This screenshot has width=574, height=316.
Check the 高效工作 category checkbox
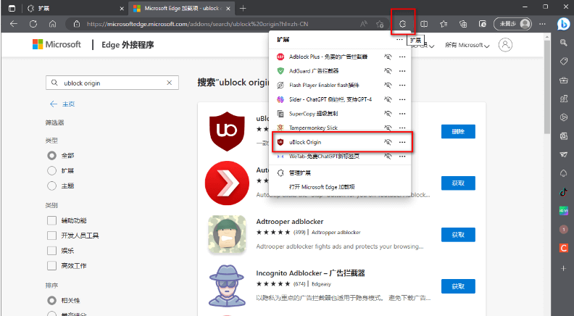tap(51, 265)
